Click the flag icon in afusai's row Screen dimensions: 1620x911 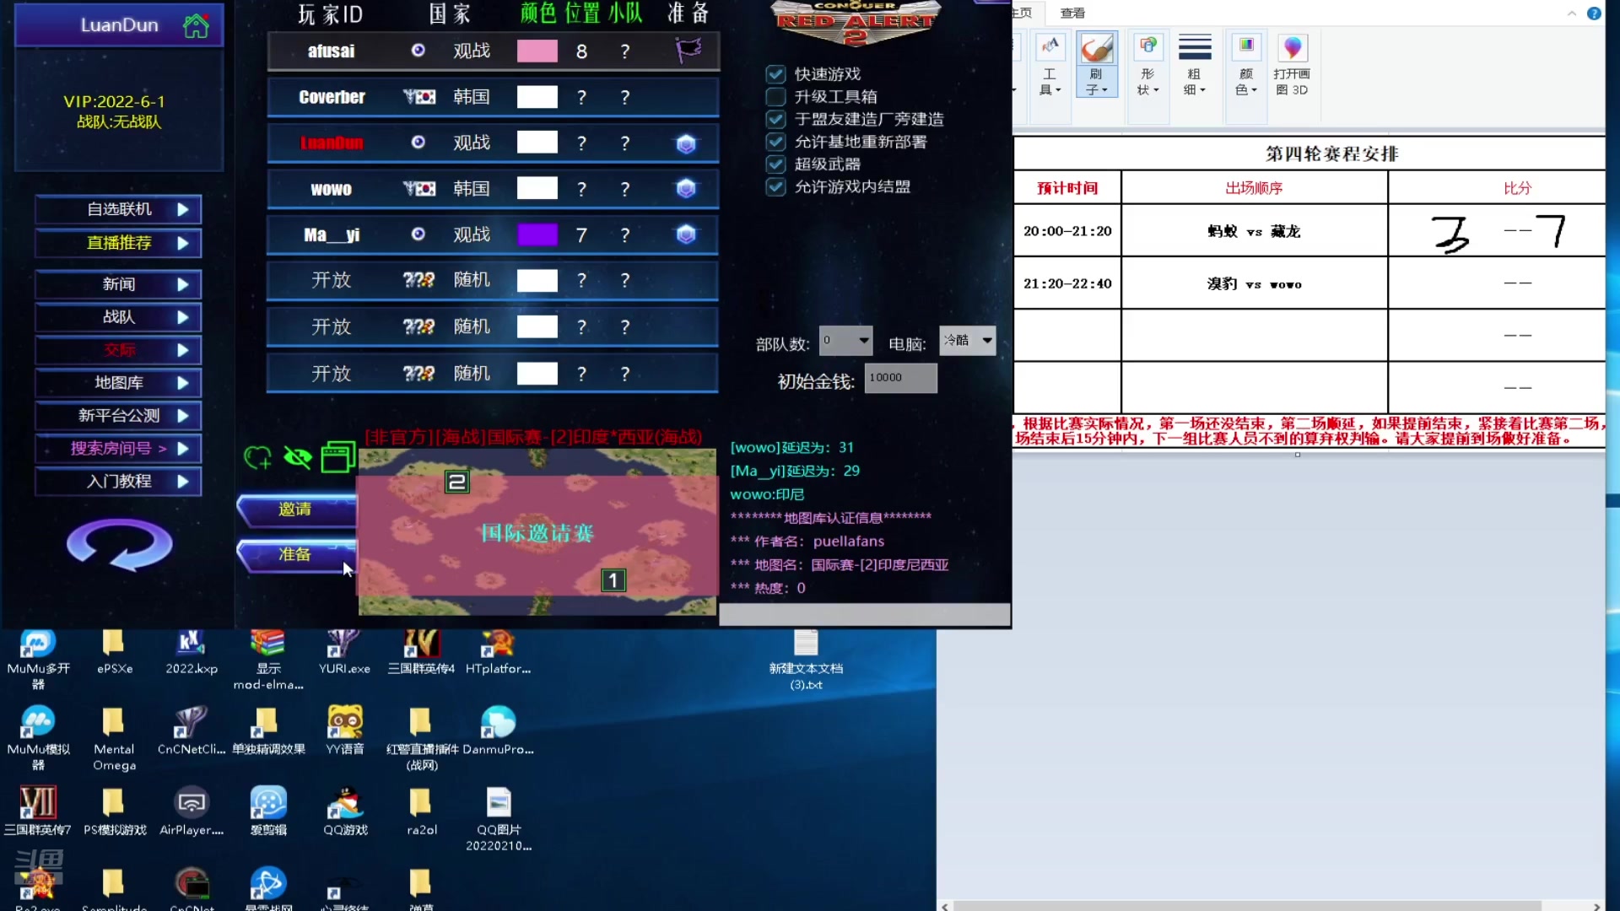[688, 51]
